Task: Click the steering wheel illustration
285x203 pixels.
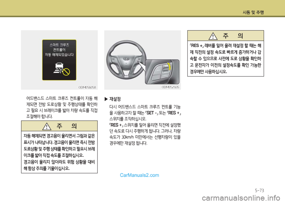Action: pyautogui.click(x=126, y=59)
